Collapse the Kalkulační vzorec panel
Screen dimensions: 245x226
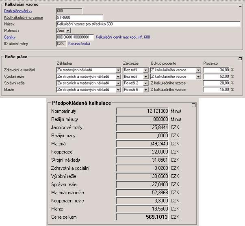pyautogui.click(x=240, y=6)
